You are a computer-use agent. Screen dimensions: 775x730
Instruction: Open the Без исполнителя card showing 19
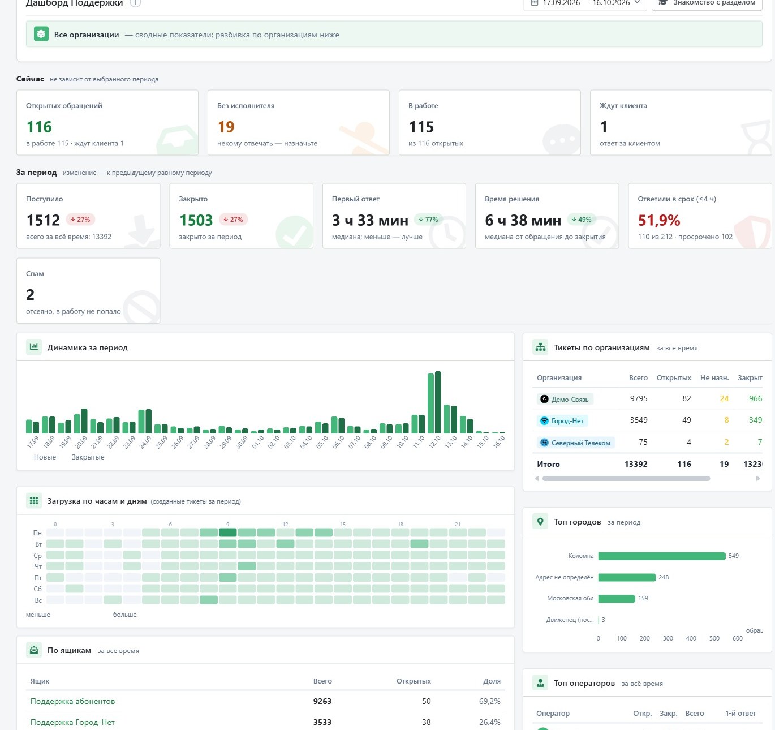point(299,123)
